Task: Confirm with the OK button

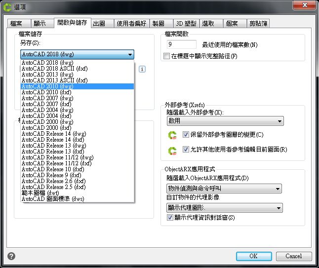Action: click(254, 256)
